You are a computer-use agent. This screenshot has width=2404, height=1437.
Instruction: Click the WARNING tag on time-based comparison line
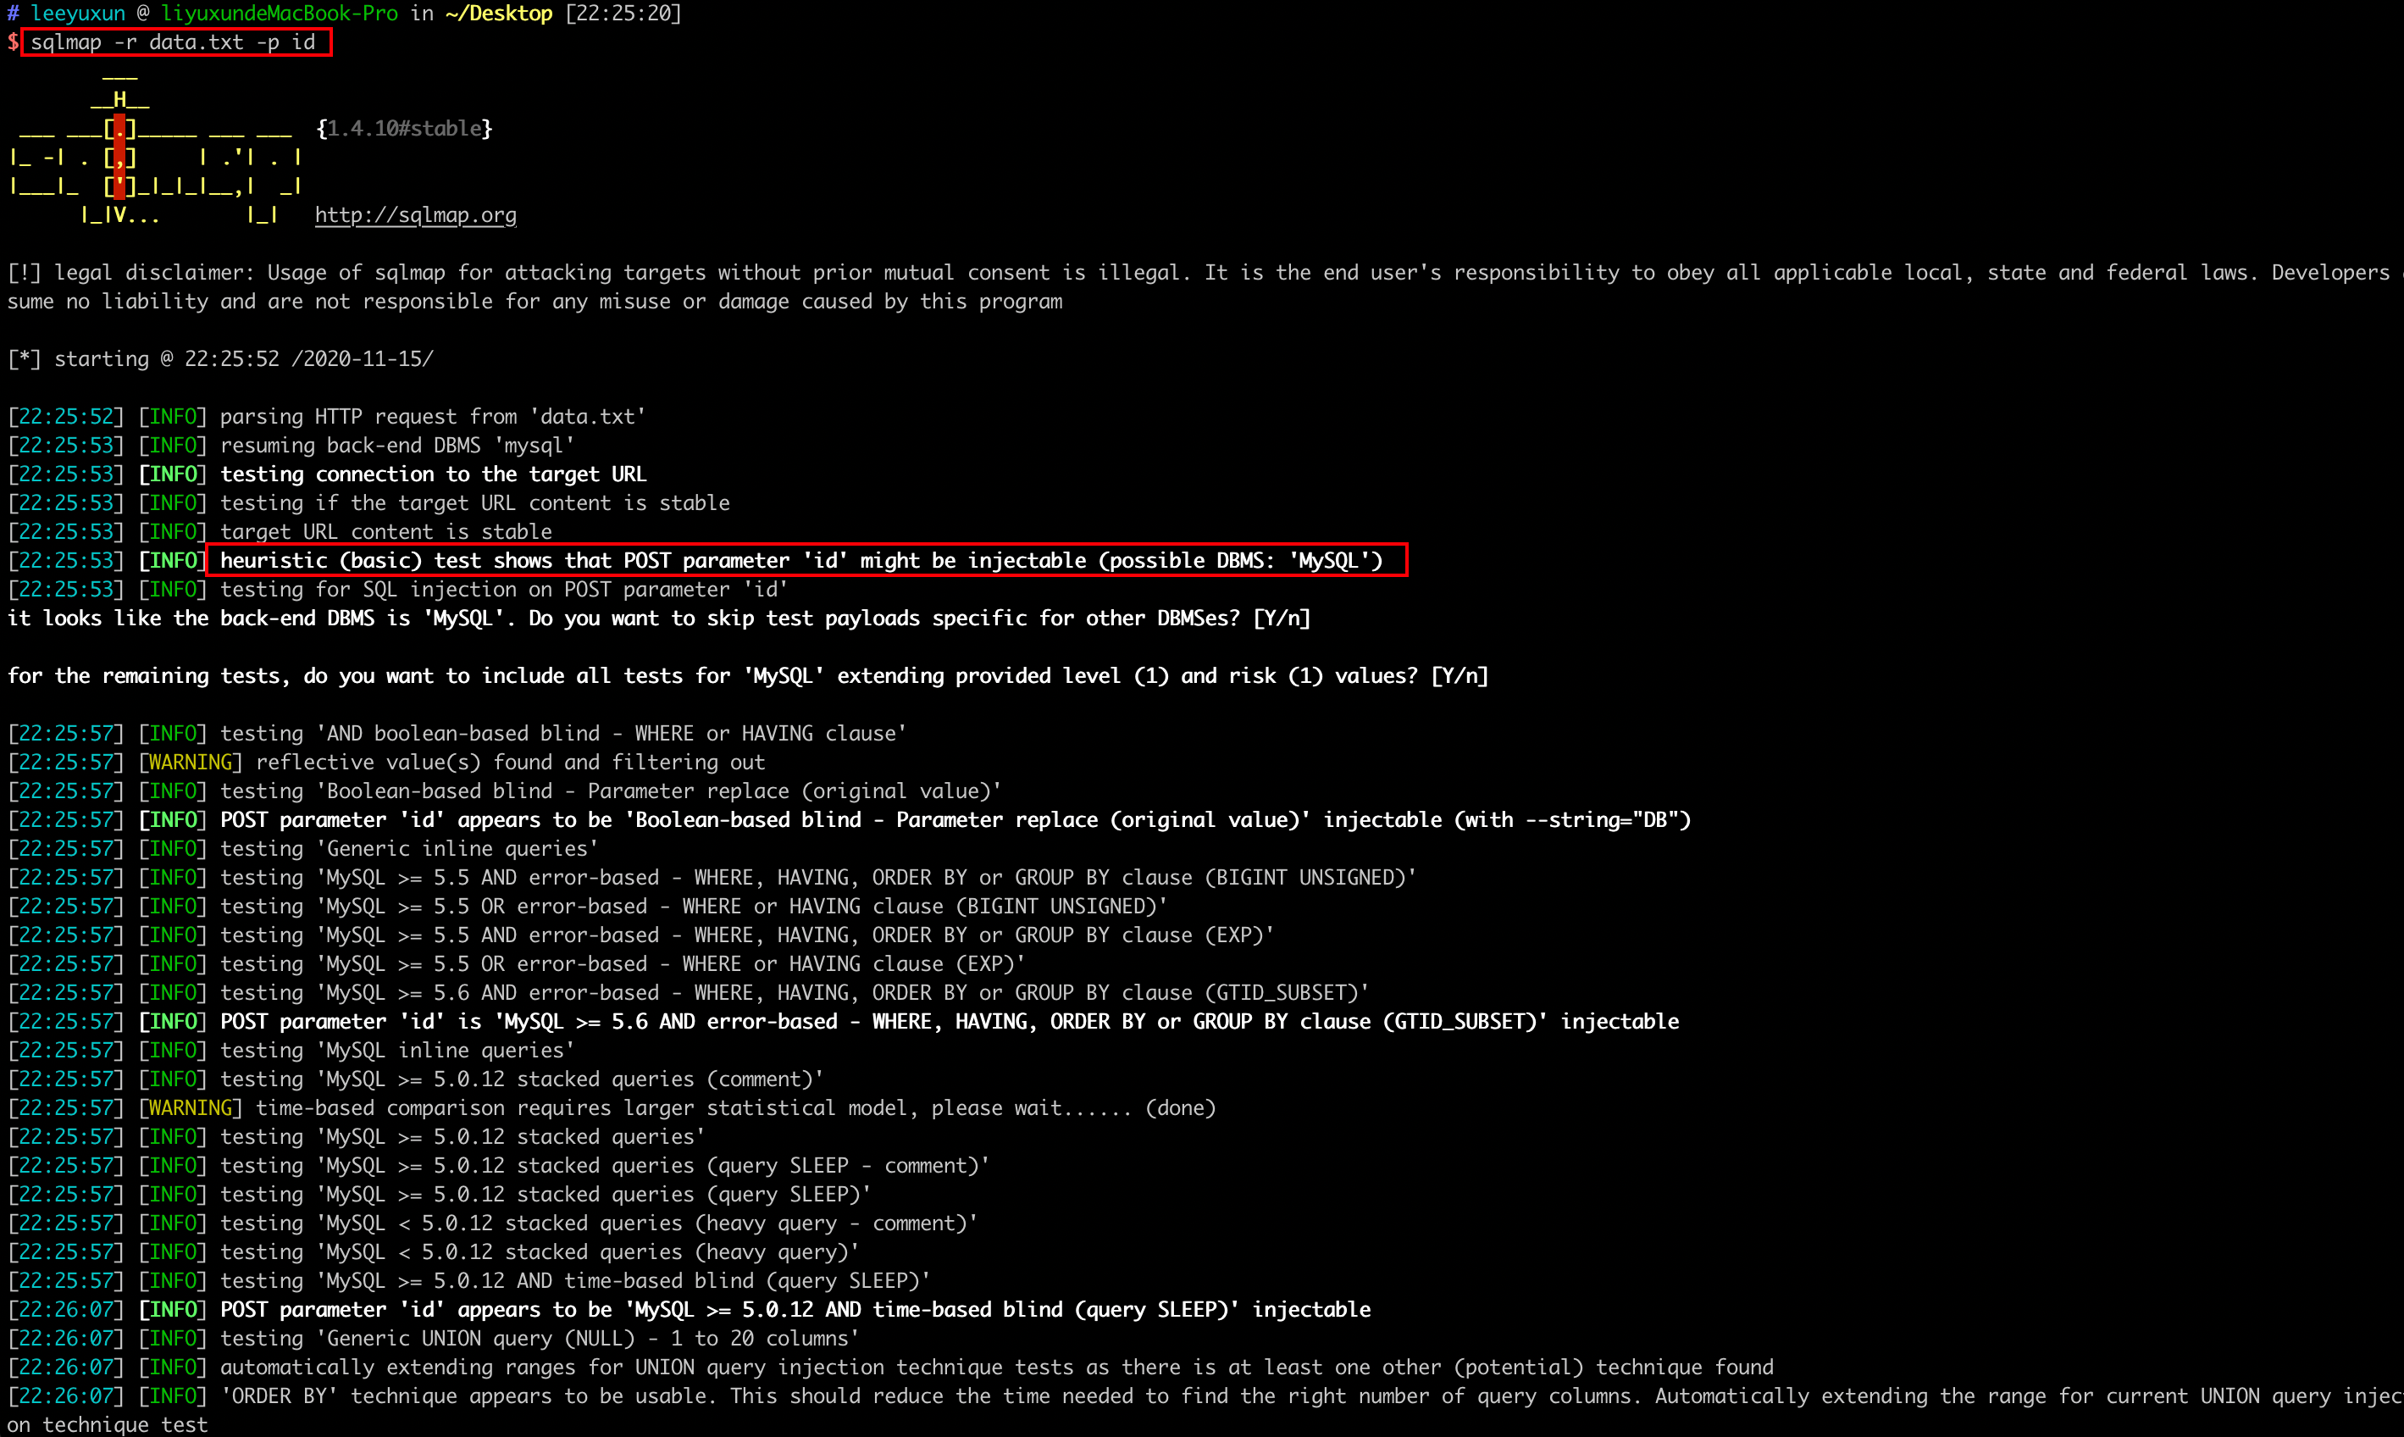191,1109
